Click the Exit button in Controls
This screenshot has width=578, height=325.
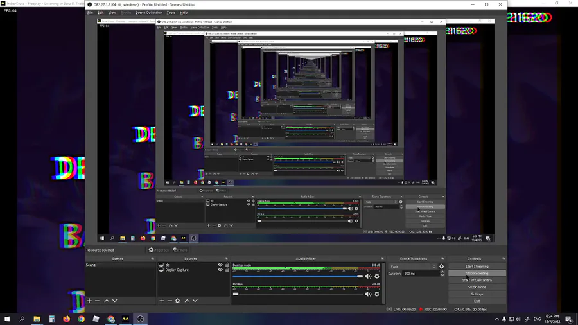tap(477, 301)
